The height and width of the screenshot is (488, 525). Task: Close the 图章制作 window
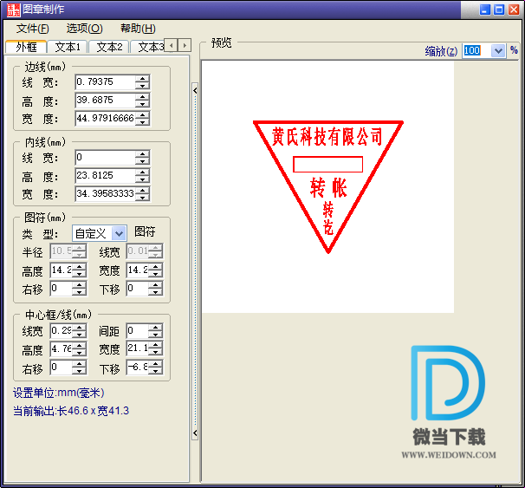[x=514, y=10]
